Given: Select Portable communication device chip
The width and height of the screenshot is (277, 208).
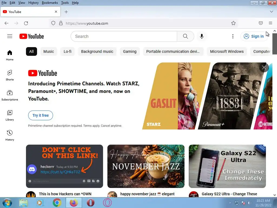Looking at the screenshot, I should 173,51.
